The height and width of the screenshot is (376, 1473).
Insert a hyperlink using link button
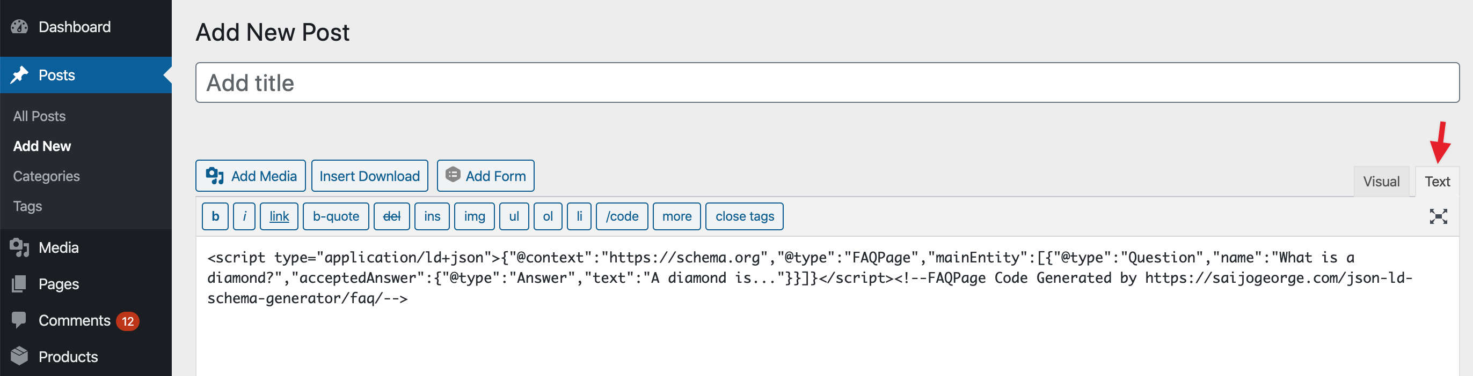[279, 216]
